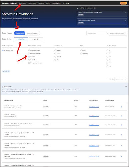
Task: Click the Devices column header
Action: (45, 100)
